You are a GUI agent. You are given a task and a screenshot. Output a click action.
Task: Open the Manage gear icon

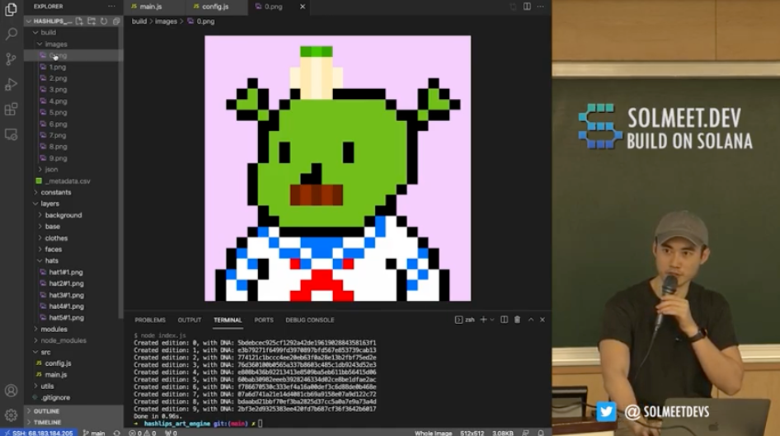[11, 415]
